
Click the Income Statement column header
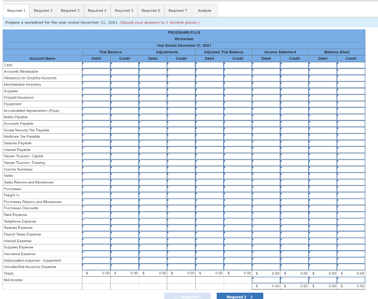(x=281, y=52)
